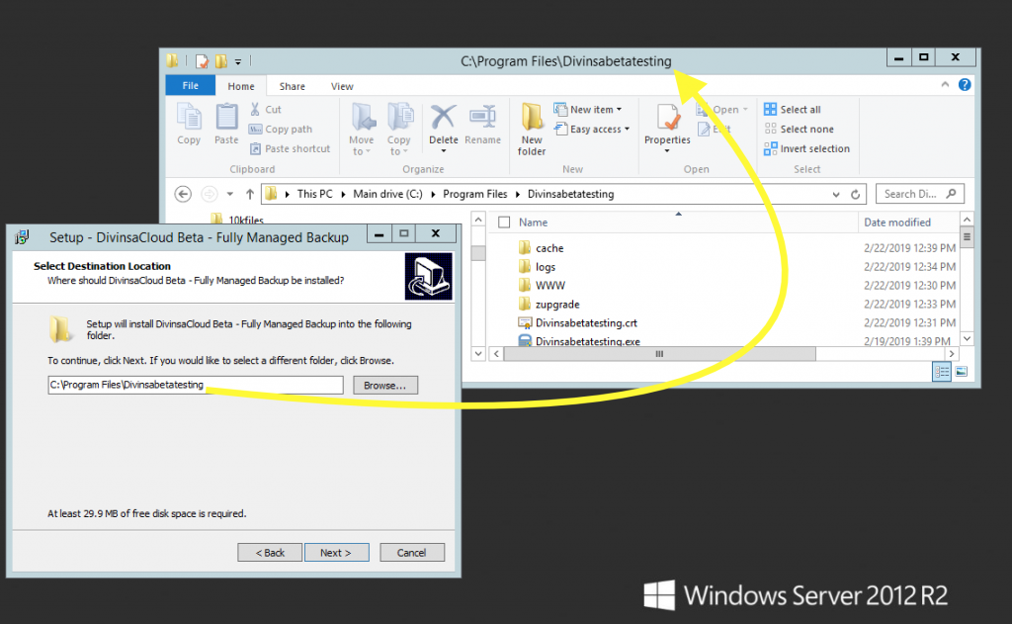1012x624 pixels.
Task: Click Program Files in breadcrumb path
Action: tap(475, 194)
